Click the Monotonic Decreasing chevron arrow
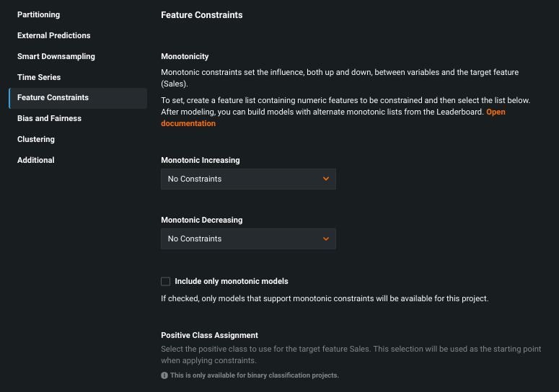This screenshot has height=392, width=559. [326, 239]
